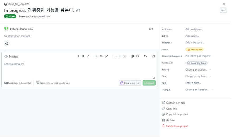Mention a user with the @ icon
232x139 pixels.
click(x=133, y=56)
